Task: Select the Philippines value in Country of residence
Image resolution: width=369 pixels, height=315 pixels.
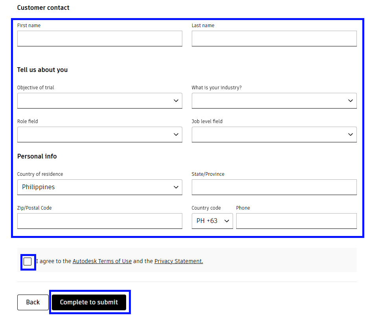Action: (x=39, y=187)
